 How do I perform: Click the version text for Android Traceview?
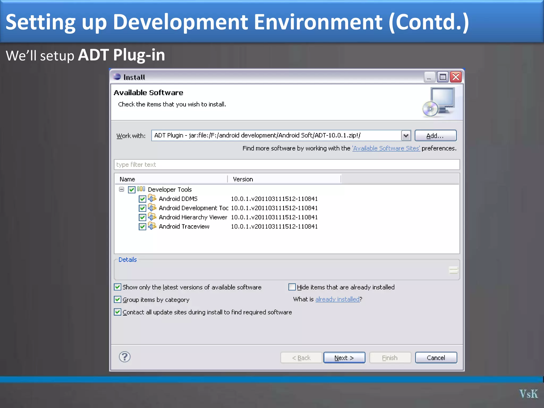(274, 227)
